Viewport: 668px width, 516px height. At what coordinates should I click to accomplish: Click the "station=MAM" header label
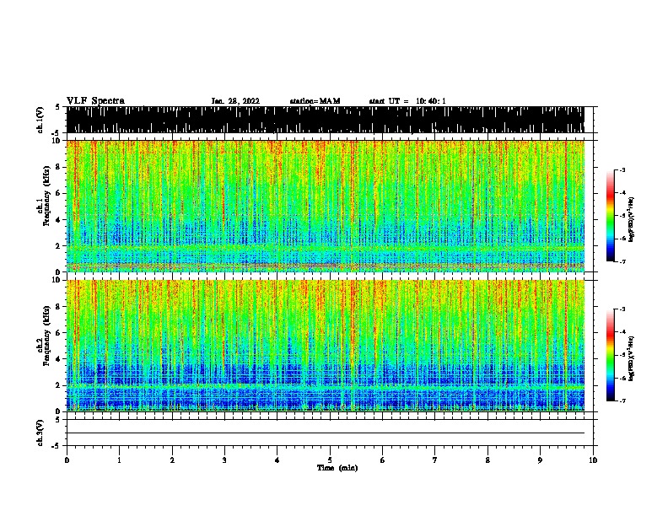[315, 101]
